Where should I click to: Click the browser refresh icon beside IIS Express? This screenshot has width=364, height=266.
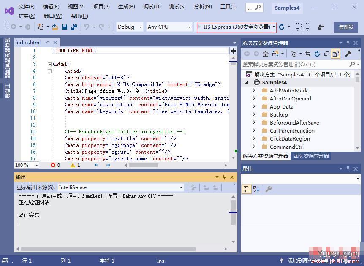282,27
